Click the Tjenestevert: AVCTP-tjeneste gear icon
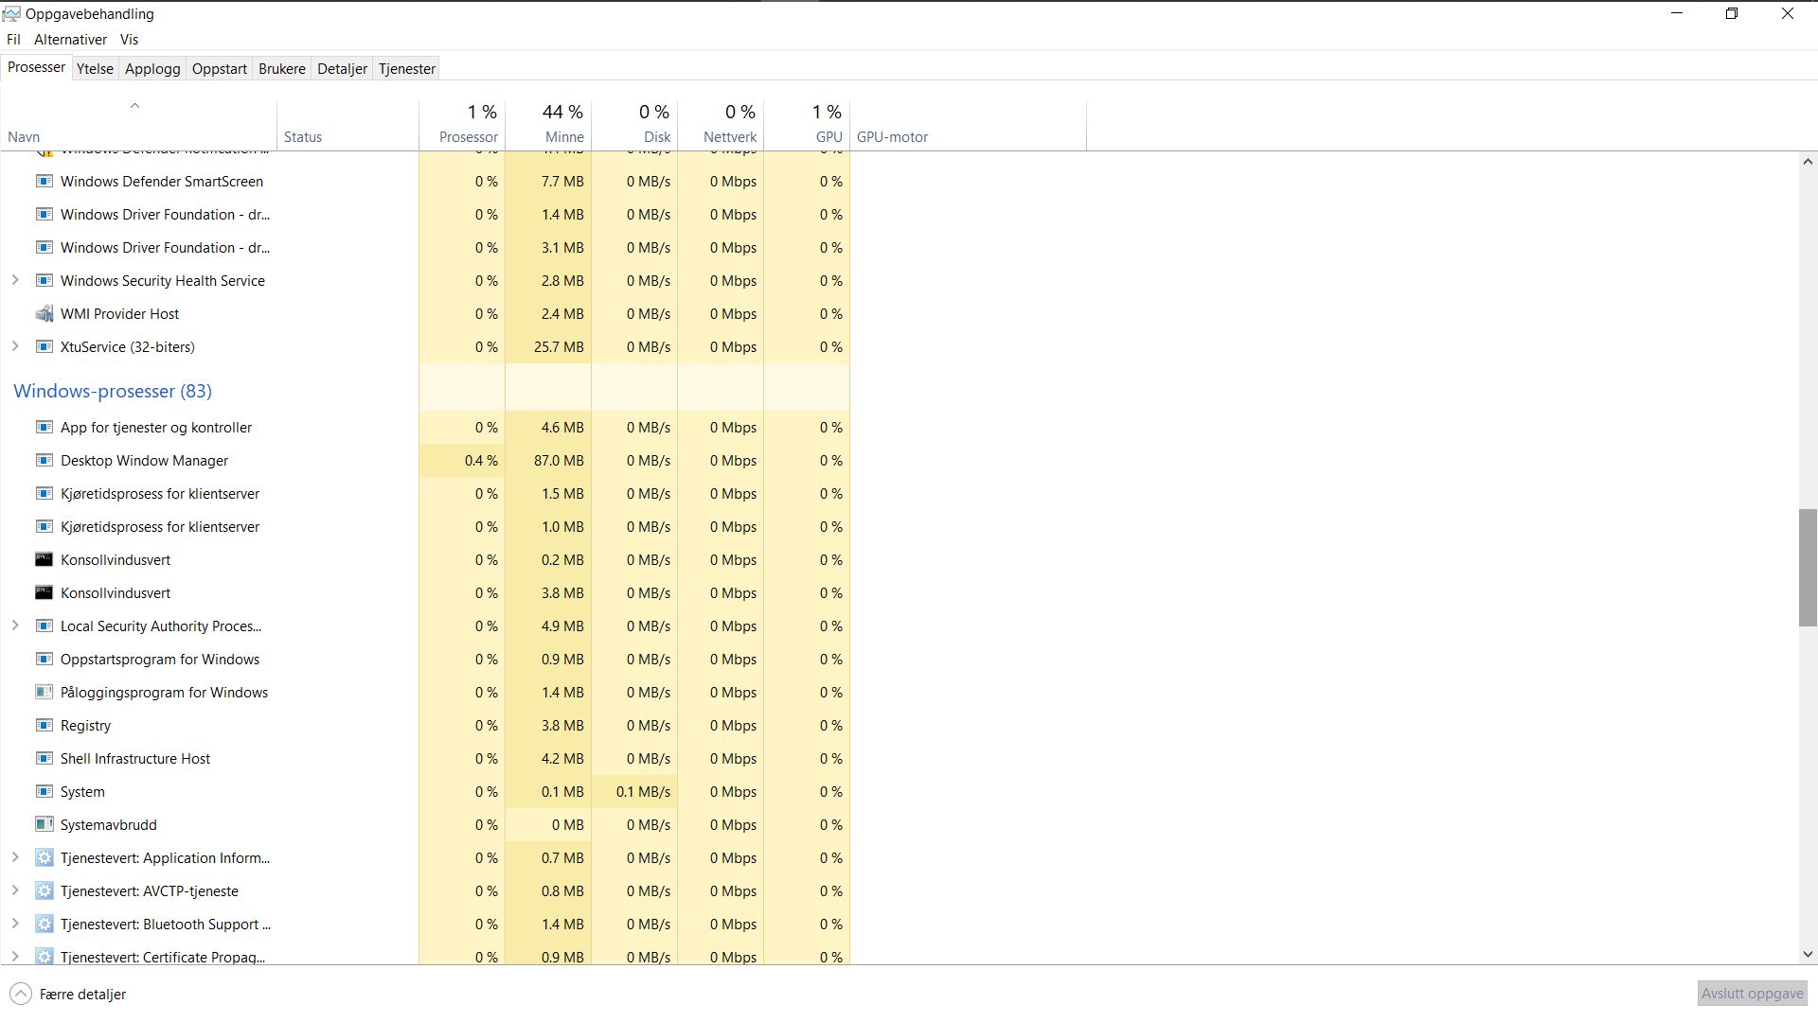The height and width of the screenshot is (1022, 1818). point(44,890)
